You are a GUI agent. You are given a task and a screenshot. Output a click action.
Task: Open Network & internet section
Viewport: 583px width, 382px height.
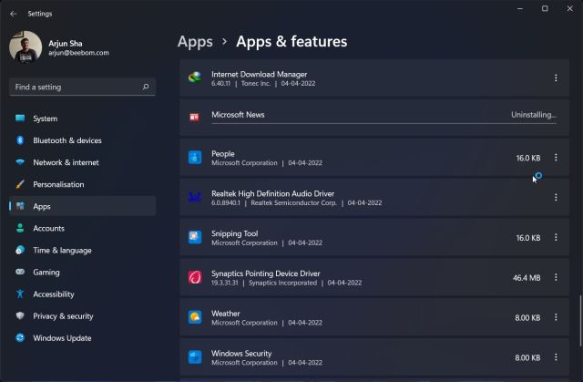(x=66, y=162)
